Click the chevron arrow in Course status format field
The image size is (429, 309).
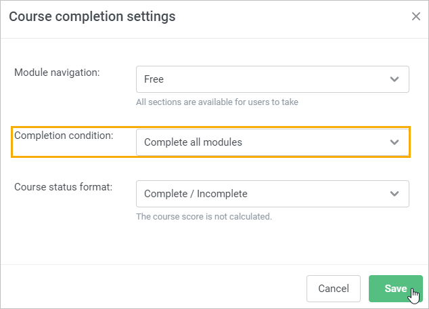pos(394,194)
